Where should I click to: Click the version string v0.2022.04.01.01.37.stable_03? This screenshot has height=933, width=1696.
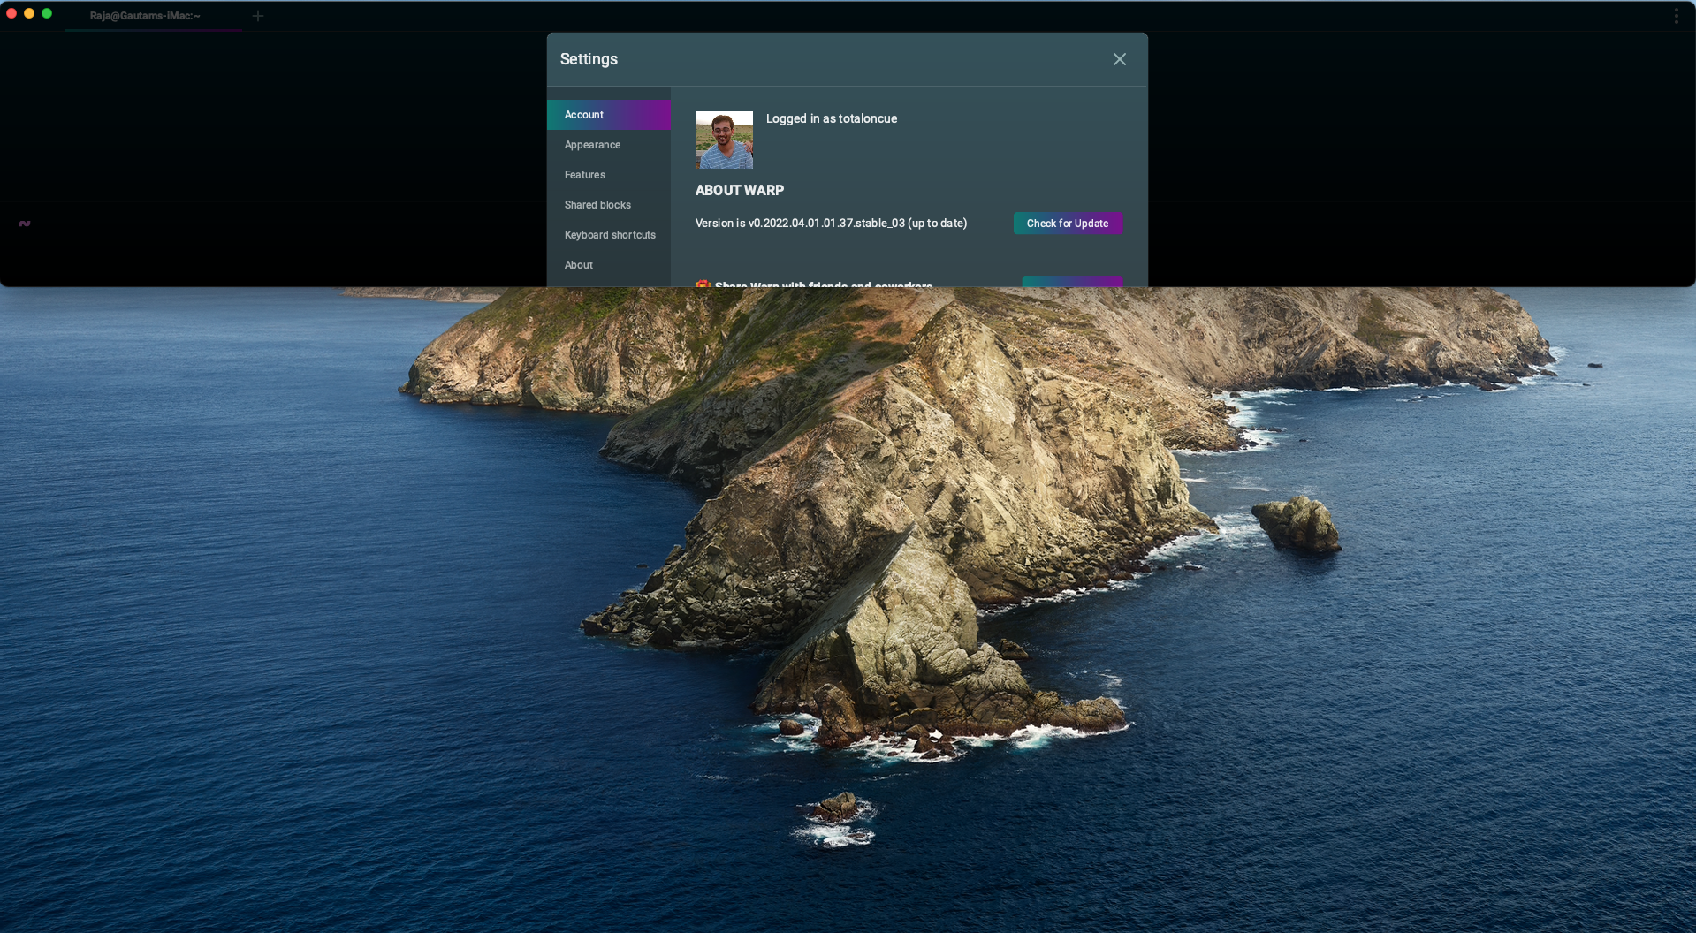point(826,224)
